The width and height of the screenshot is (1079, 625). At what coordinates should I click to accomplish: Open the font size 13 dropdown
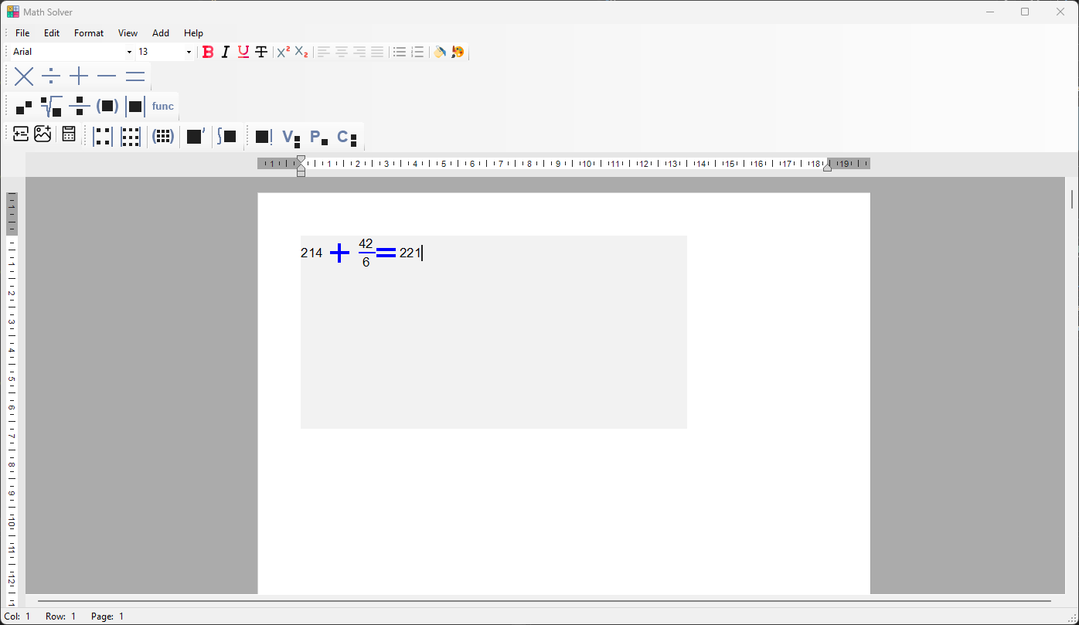click(x=189, y=52)
